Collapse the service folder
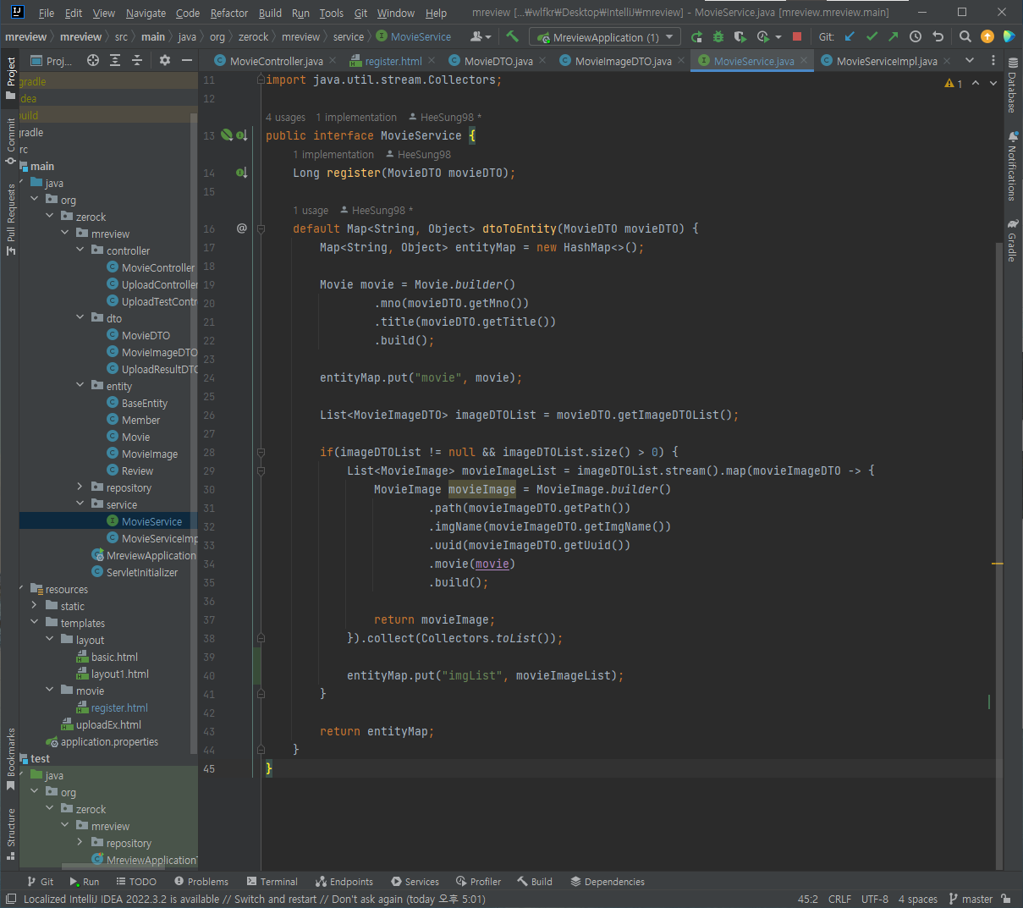The image size is (1023, 908). pyautogui.click(x=80, y=504)
